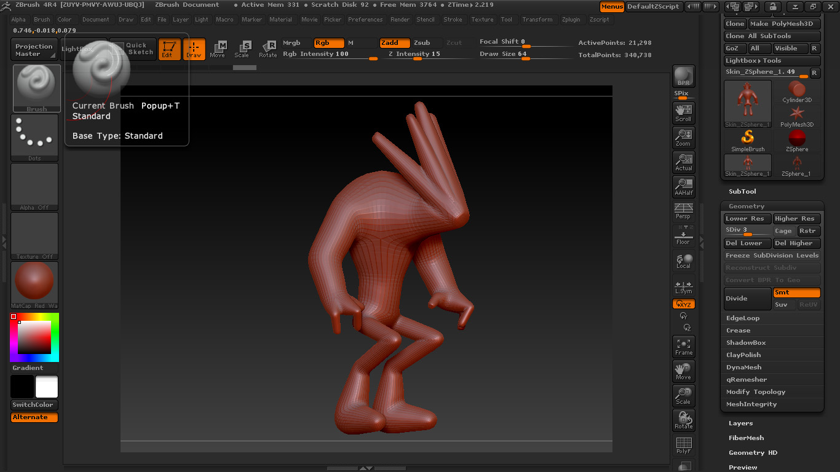Viewport: 840px width, 472px height.
Task: Toggle L.Sym local symmetry
Action: tap(683, 287)
